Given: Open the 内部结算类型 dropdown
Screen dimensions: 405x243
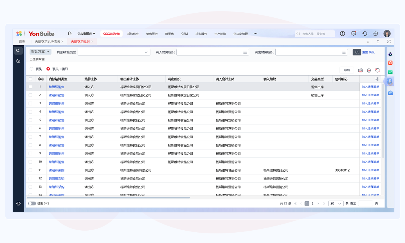Looking at the screenshot, I should (x=114, y=52).
